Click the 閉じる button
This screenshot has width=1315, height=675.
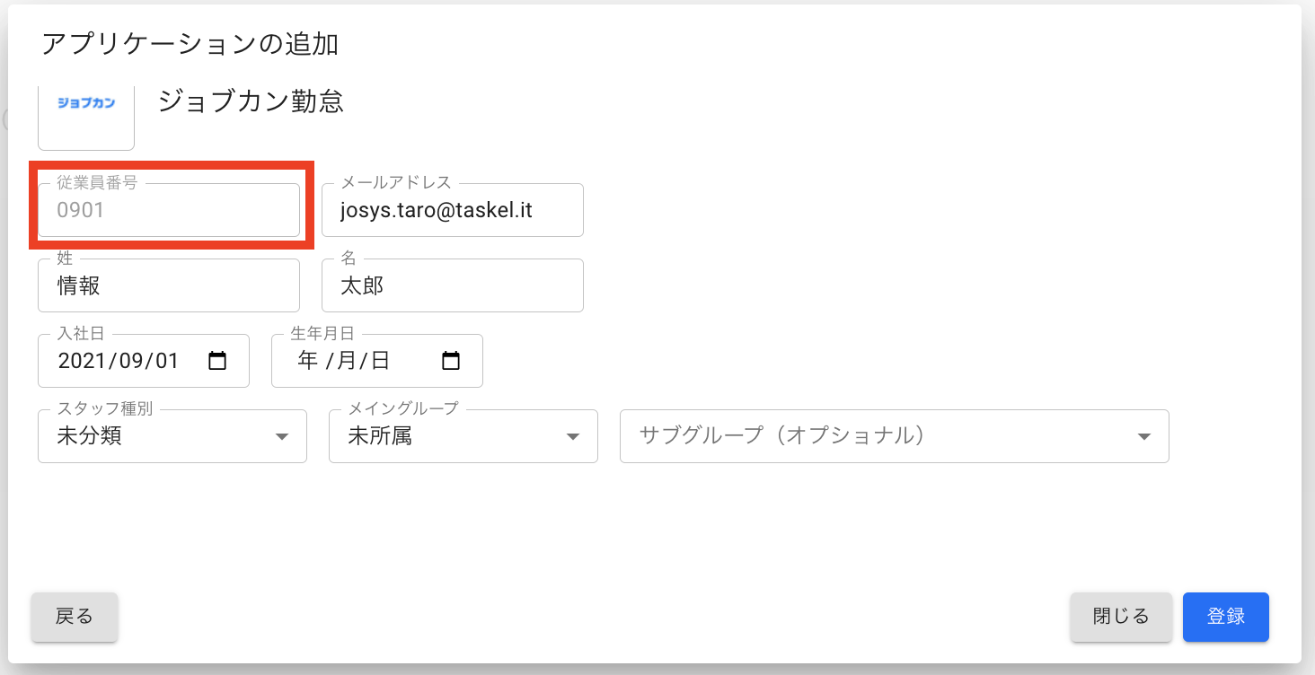point(1120,617)
